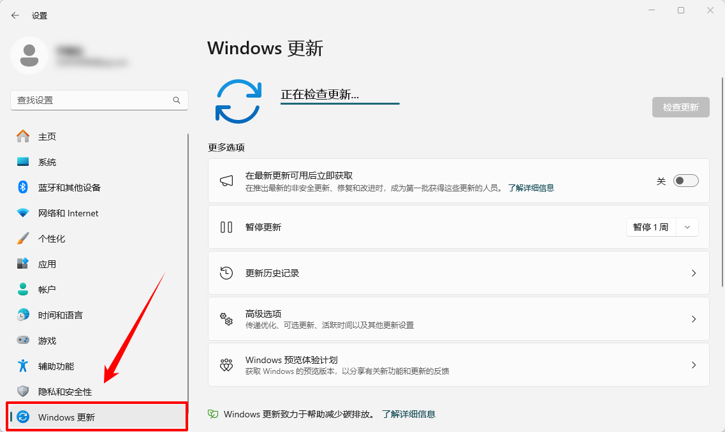Click the 获取 Windows 的预览版本 description text

tap(347, 371)
